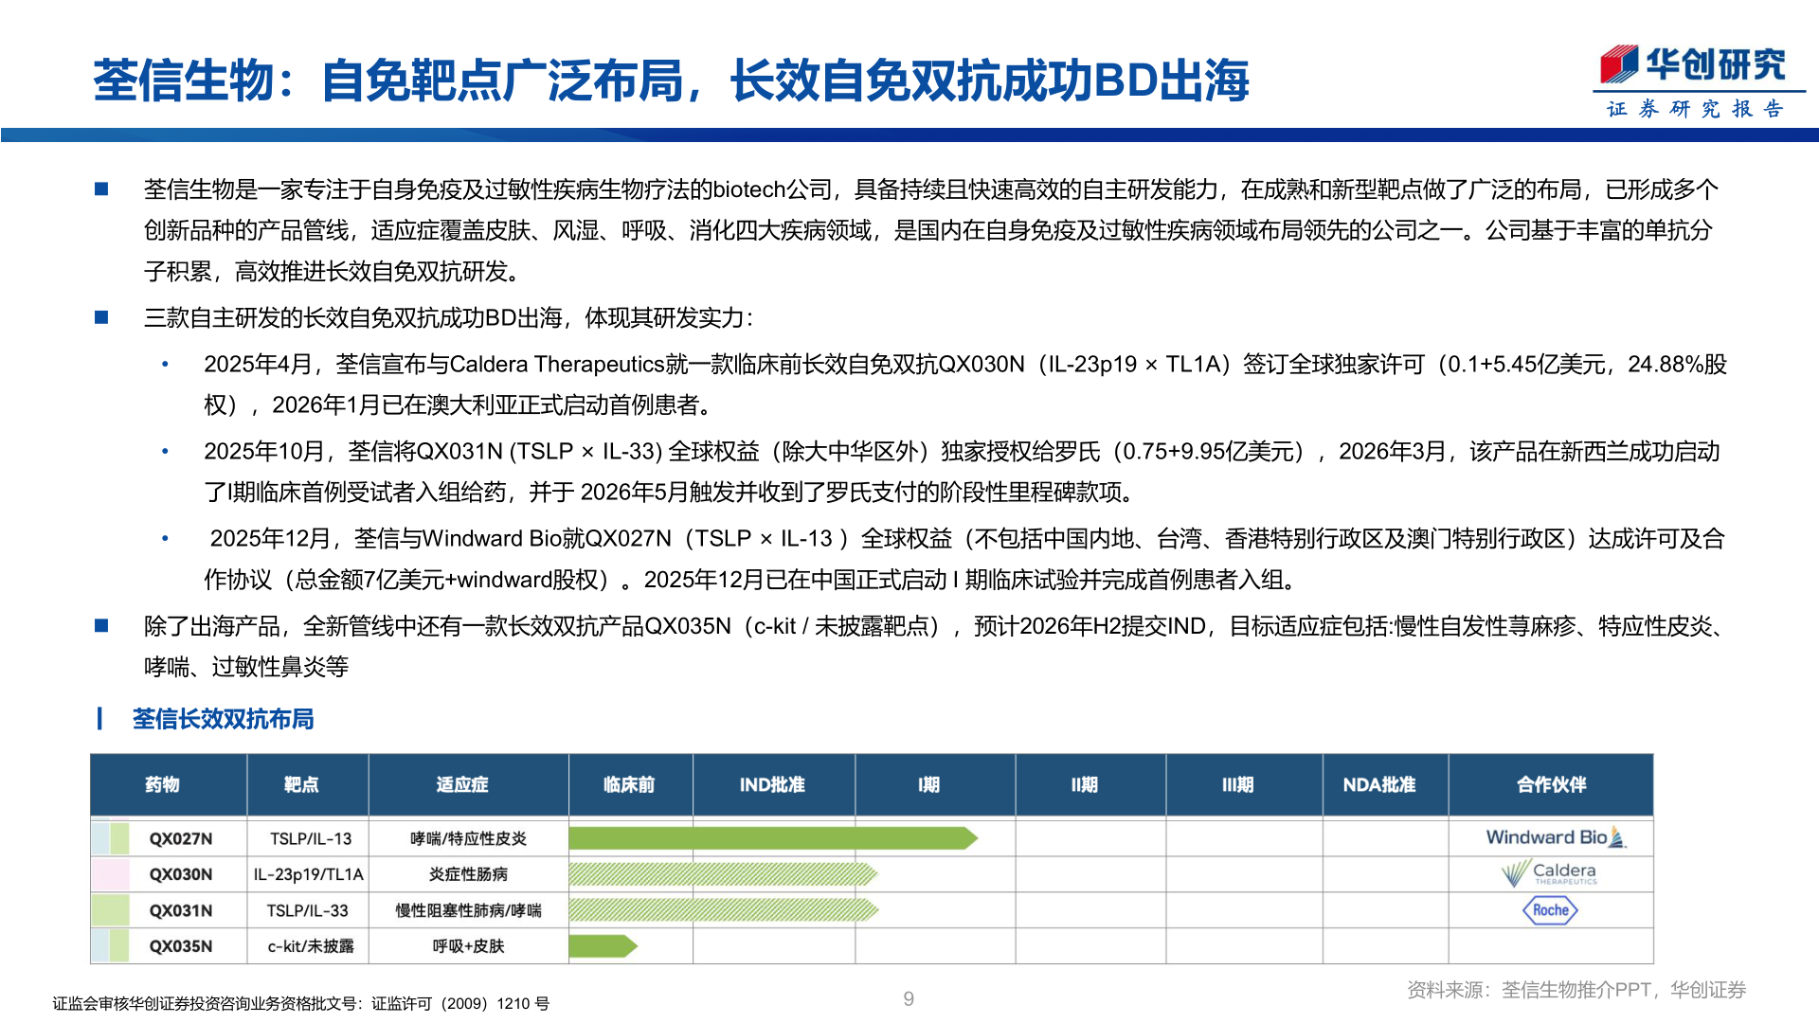Click the 证监会审核 license footer text
Viewport: 1819px width, 1023px height.
click(x=300, y=1003)
